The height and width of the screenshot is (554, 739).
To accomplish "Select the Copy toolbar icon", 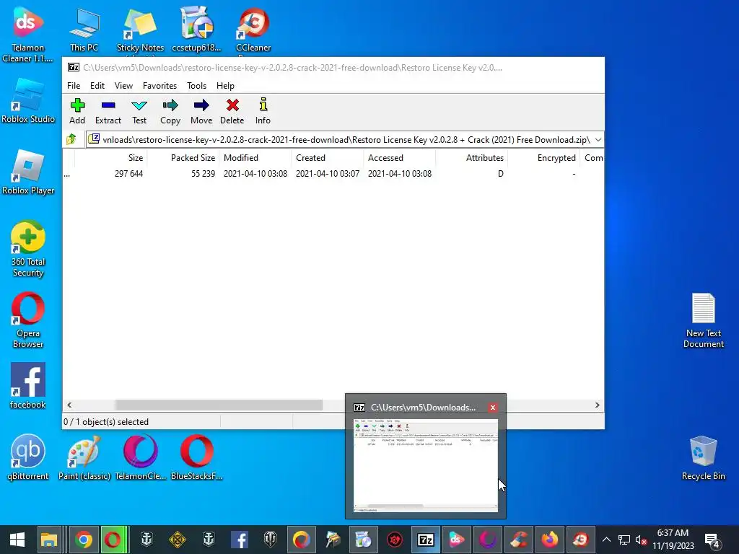I will tap(170, 111).
